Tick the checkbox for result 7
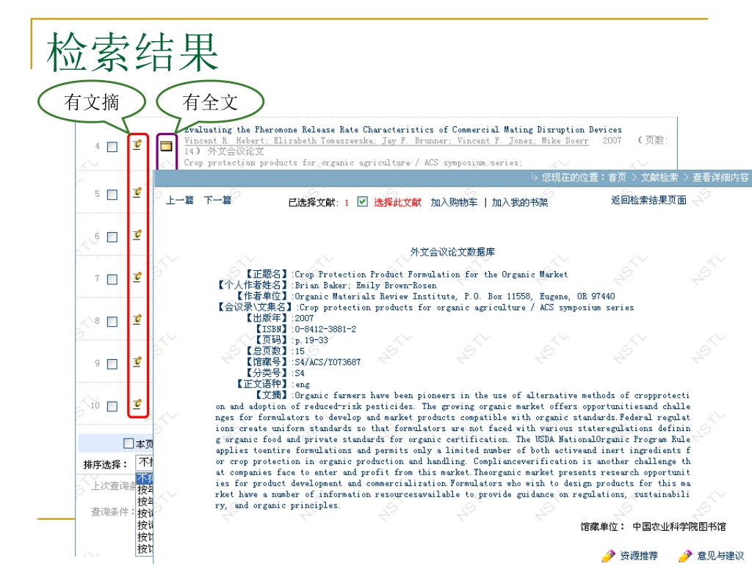Image resolution: width=752 pixels, height=564 pixels. coord(112,279)
